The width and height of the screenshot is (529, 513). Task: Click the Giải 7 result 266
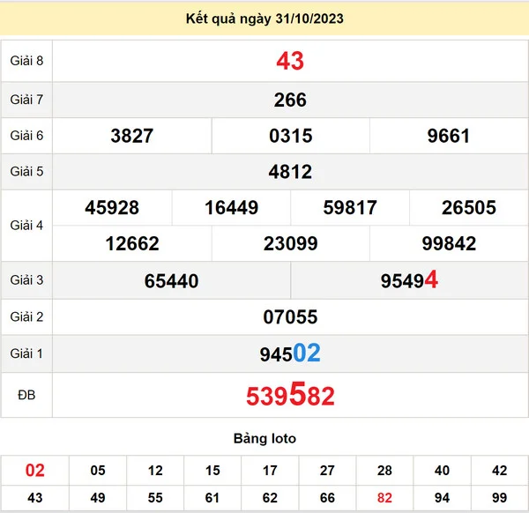point(290,100)
